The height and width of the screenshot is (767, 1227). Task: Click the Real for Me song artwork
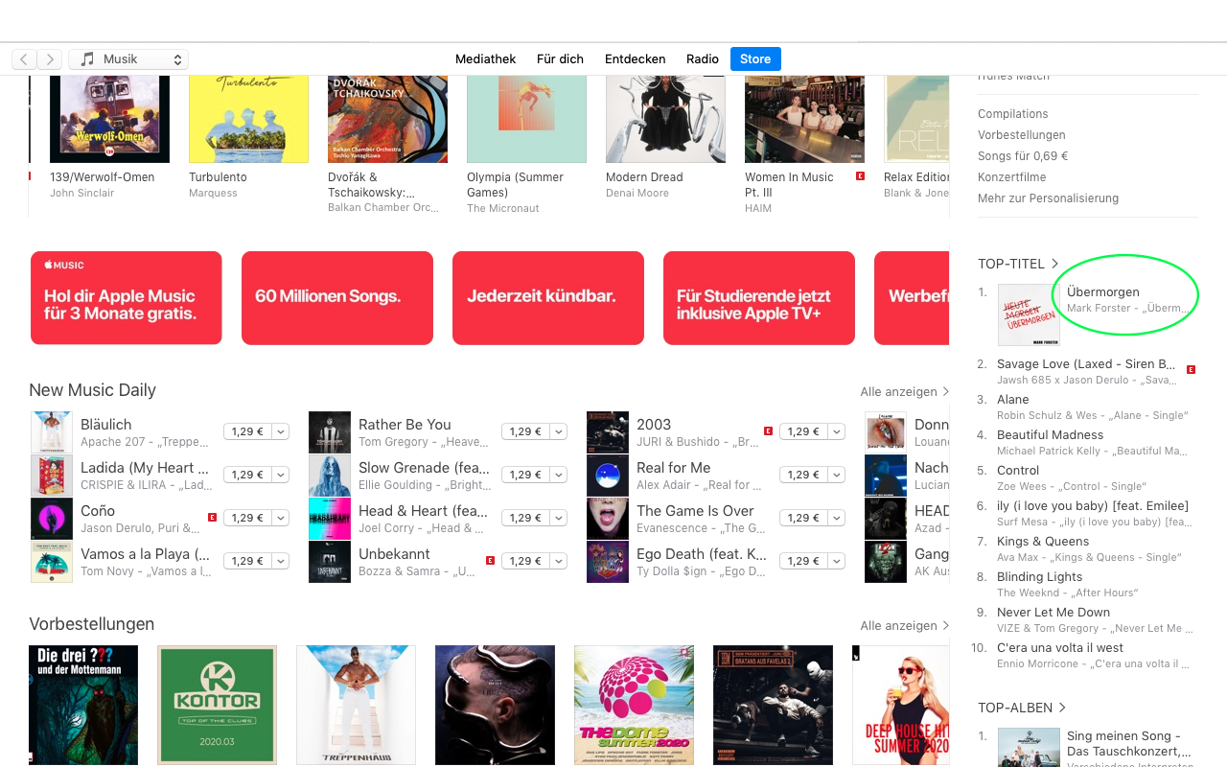tap(607, 476)
